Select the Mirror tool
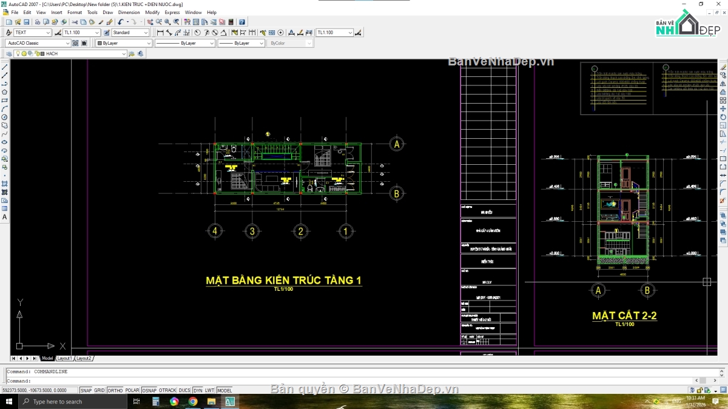Image resolution: width=728 pixels, height=409 pixels. click(723, 84)
